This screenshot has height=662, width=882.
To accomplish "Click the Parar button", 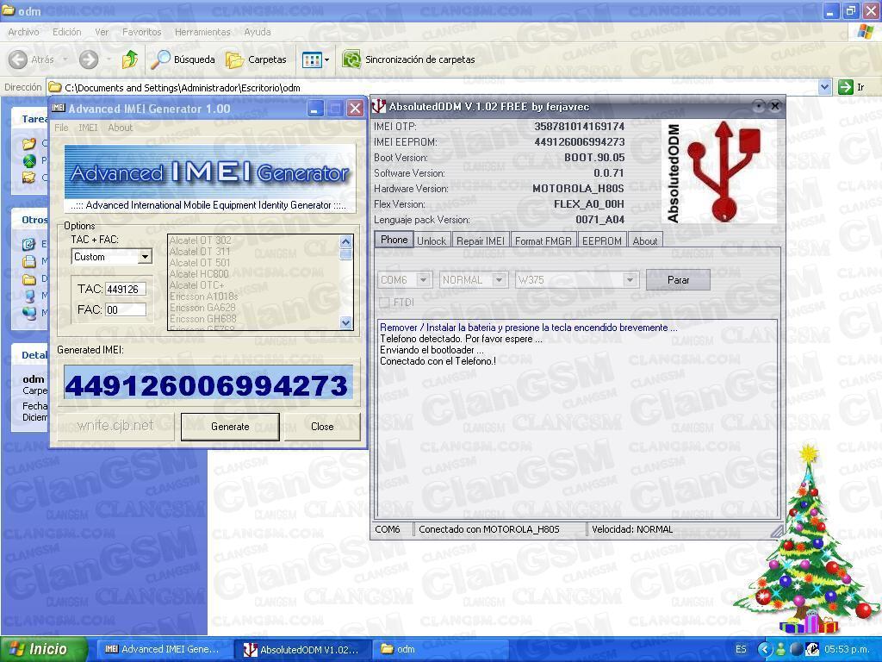I will pos(678,280).
